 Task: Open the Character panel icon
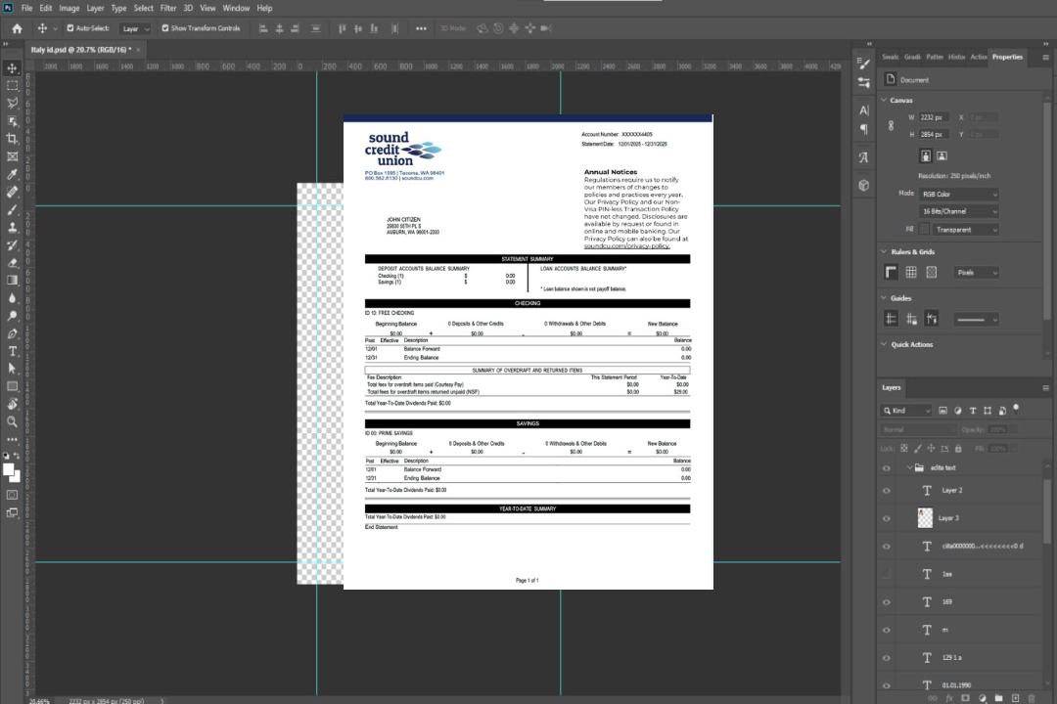coord(864,110)
